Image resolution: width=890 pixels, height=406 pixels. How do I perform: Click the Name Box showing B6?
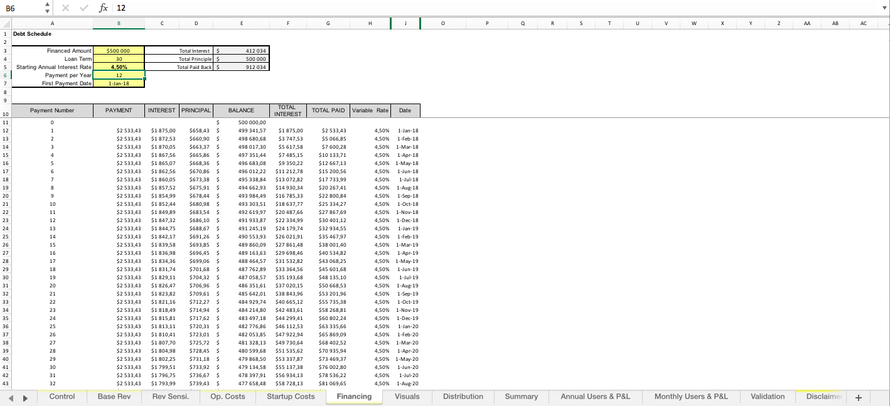pos(23,8)
